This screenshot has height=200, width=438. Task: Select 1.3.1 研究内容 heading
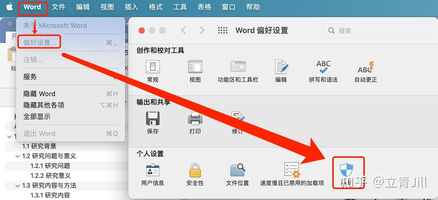pyautogui.click(x=50, y=195)
